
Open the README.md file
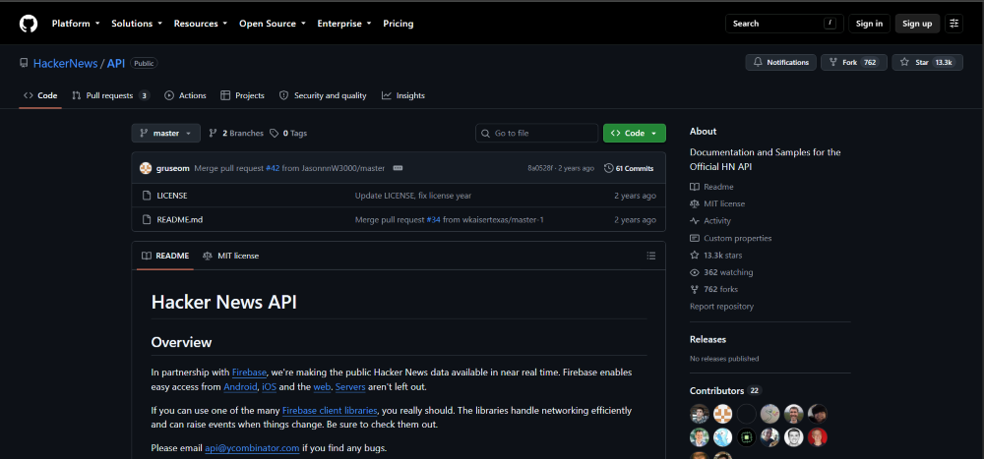click(179, 219)
